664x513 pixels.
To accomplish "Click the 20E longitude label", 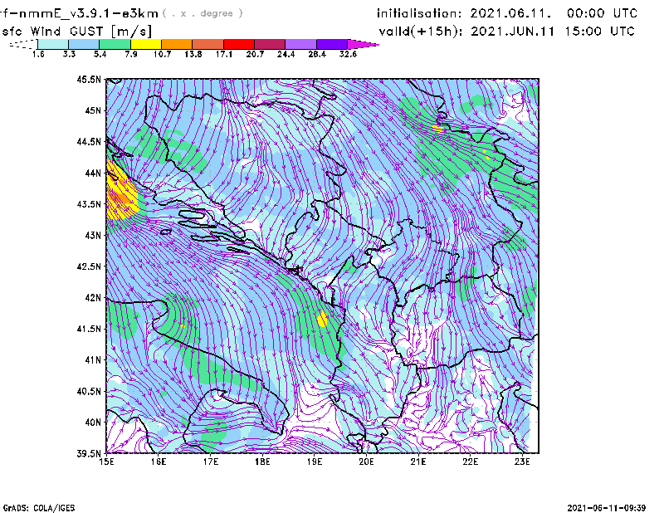I will (x=366, y=462).
